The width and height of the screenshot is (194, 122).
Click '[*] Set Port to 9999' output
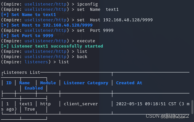click(x=27, y=36)
